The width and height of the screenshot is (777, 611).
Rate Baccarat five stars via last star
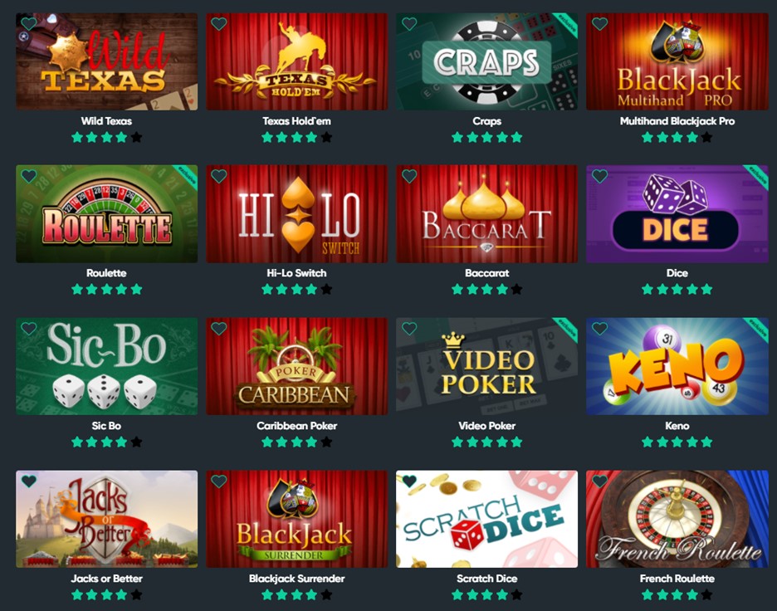[516, 290]
